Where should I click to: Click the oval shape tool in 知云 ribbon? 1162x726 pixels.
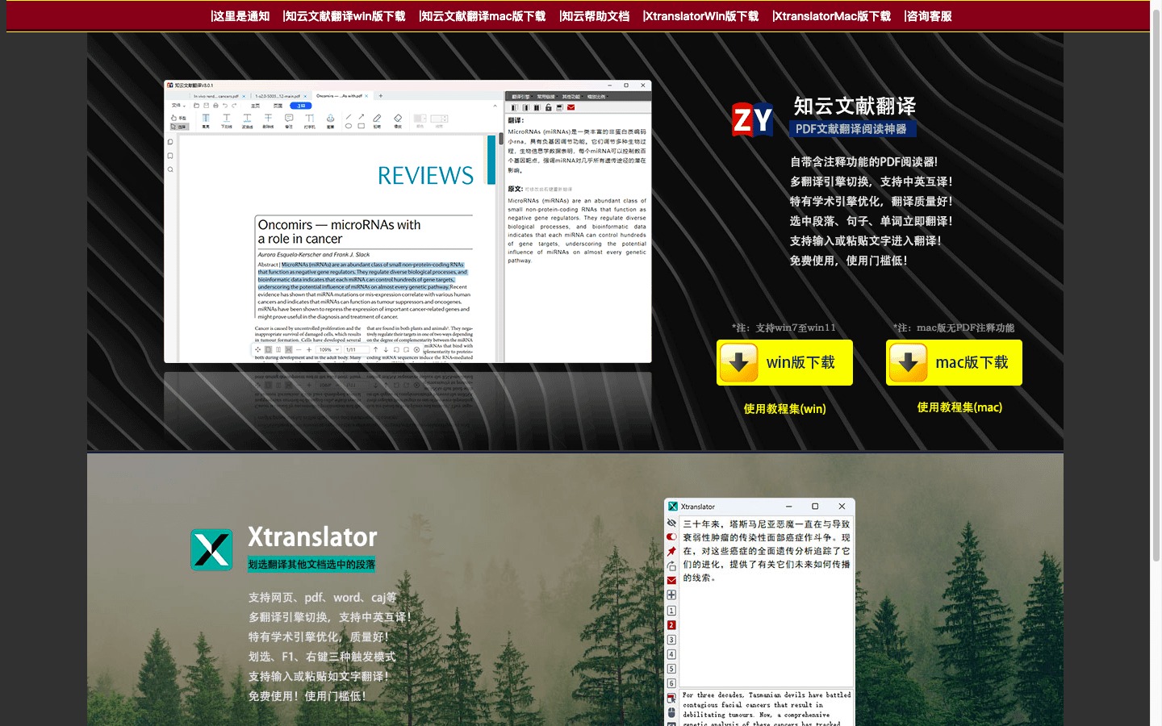(x=349, y=126)
